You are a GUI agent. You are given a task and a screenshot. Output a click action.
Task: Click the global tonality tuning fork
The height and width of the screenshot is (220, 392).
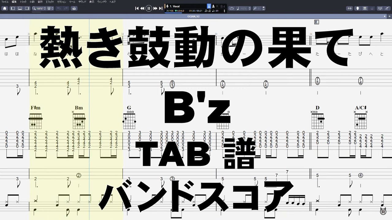pyautogui.click(x=255, y=8)
